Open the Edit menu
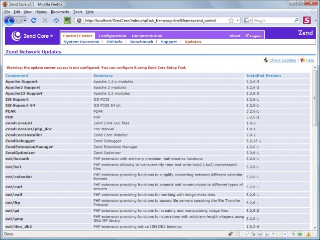This screenshot has height=240, width=320. [17, 12]
